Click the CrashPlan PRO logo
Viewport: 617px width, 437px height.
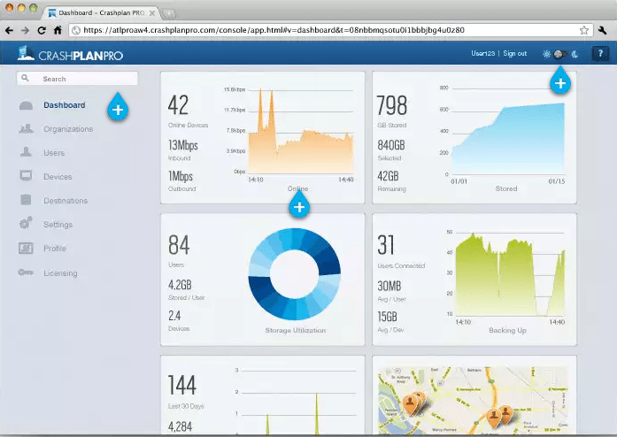(x=70, y=54)
